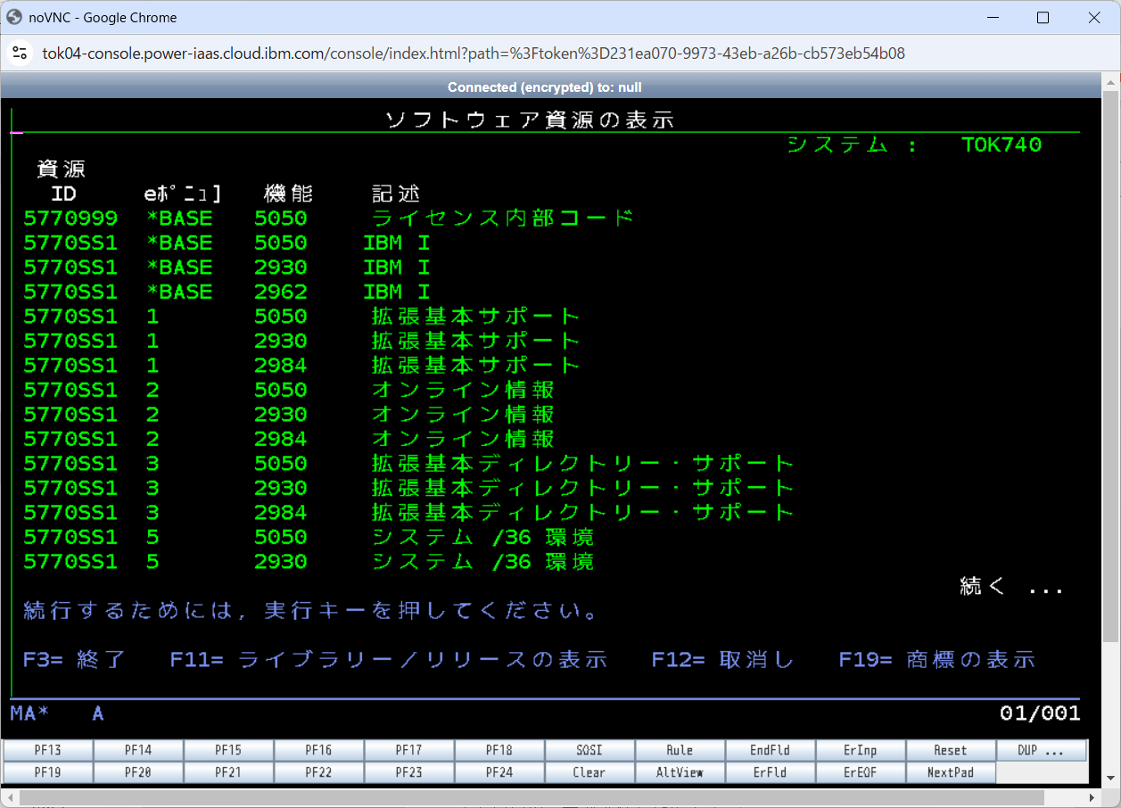Click 'ライセンス内部コード' description text
The width and height of the screenshot is (1121, 808).
503,218
